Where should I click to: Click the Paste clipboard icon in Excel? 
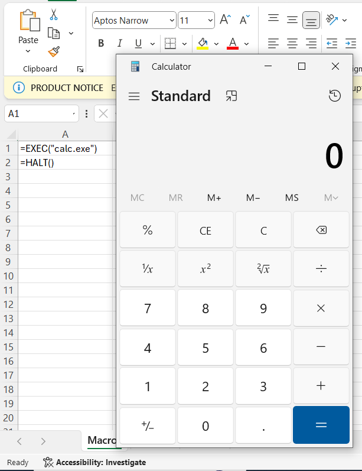[x=30, y=21]
